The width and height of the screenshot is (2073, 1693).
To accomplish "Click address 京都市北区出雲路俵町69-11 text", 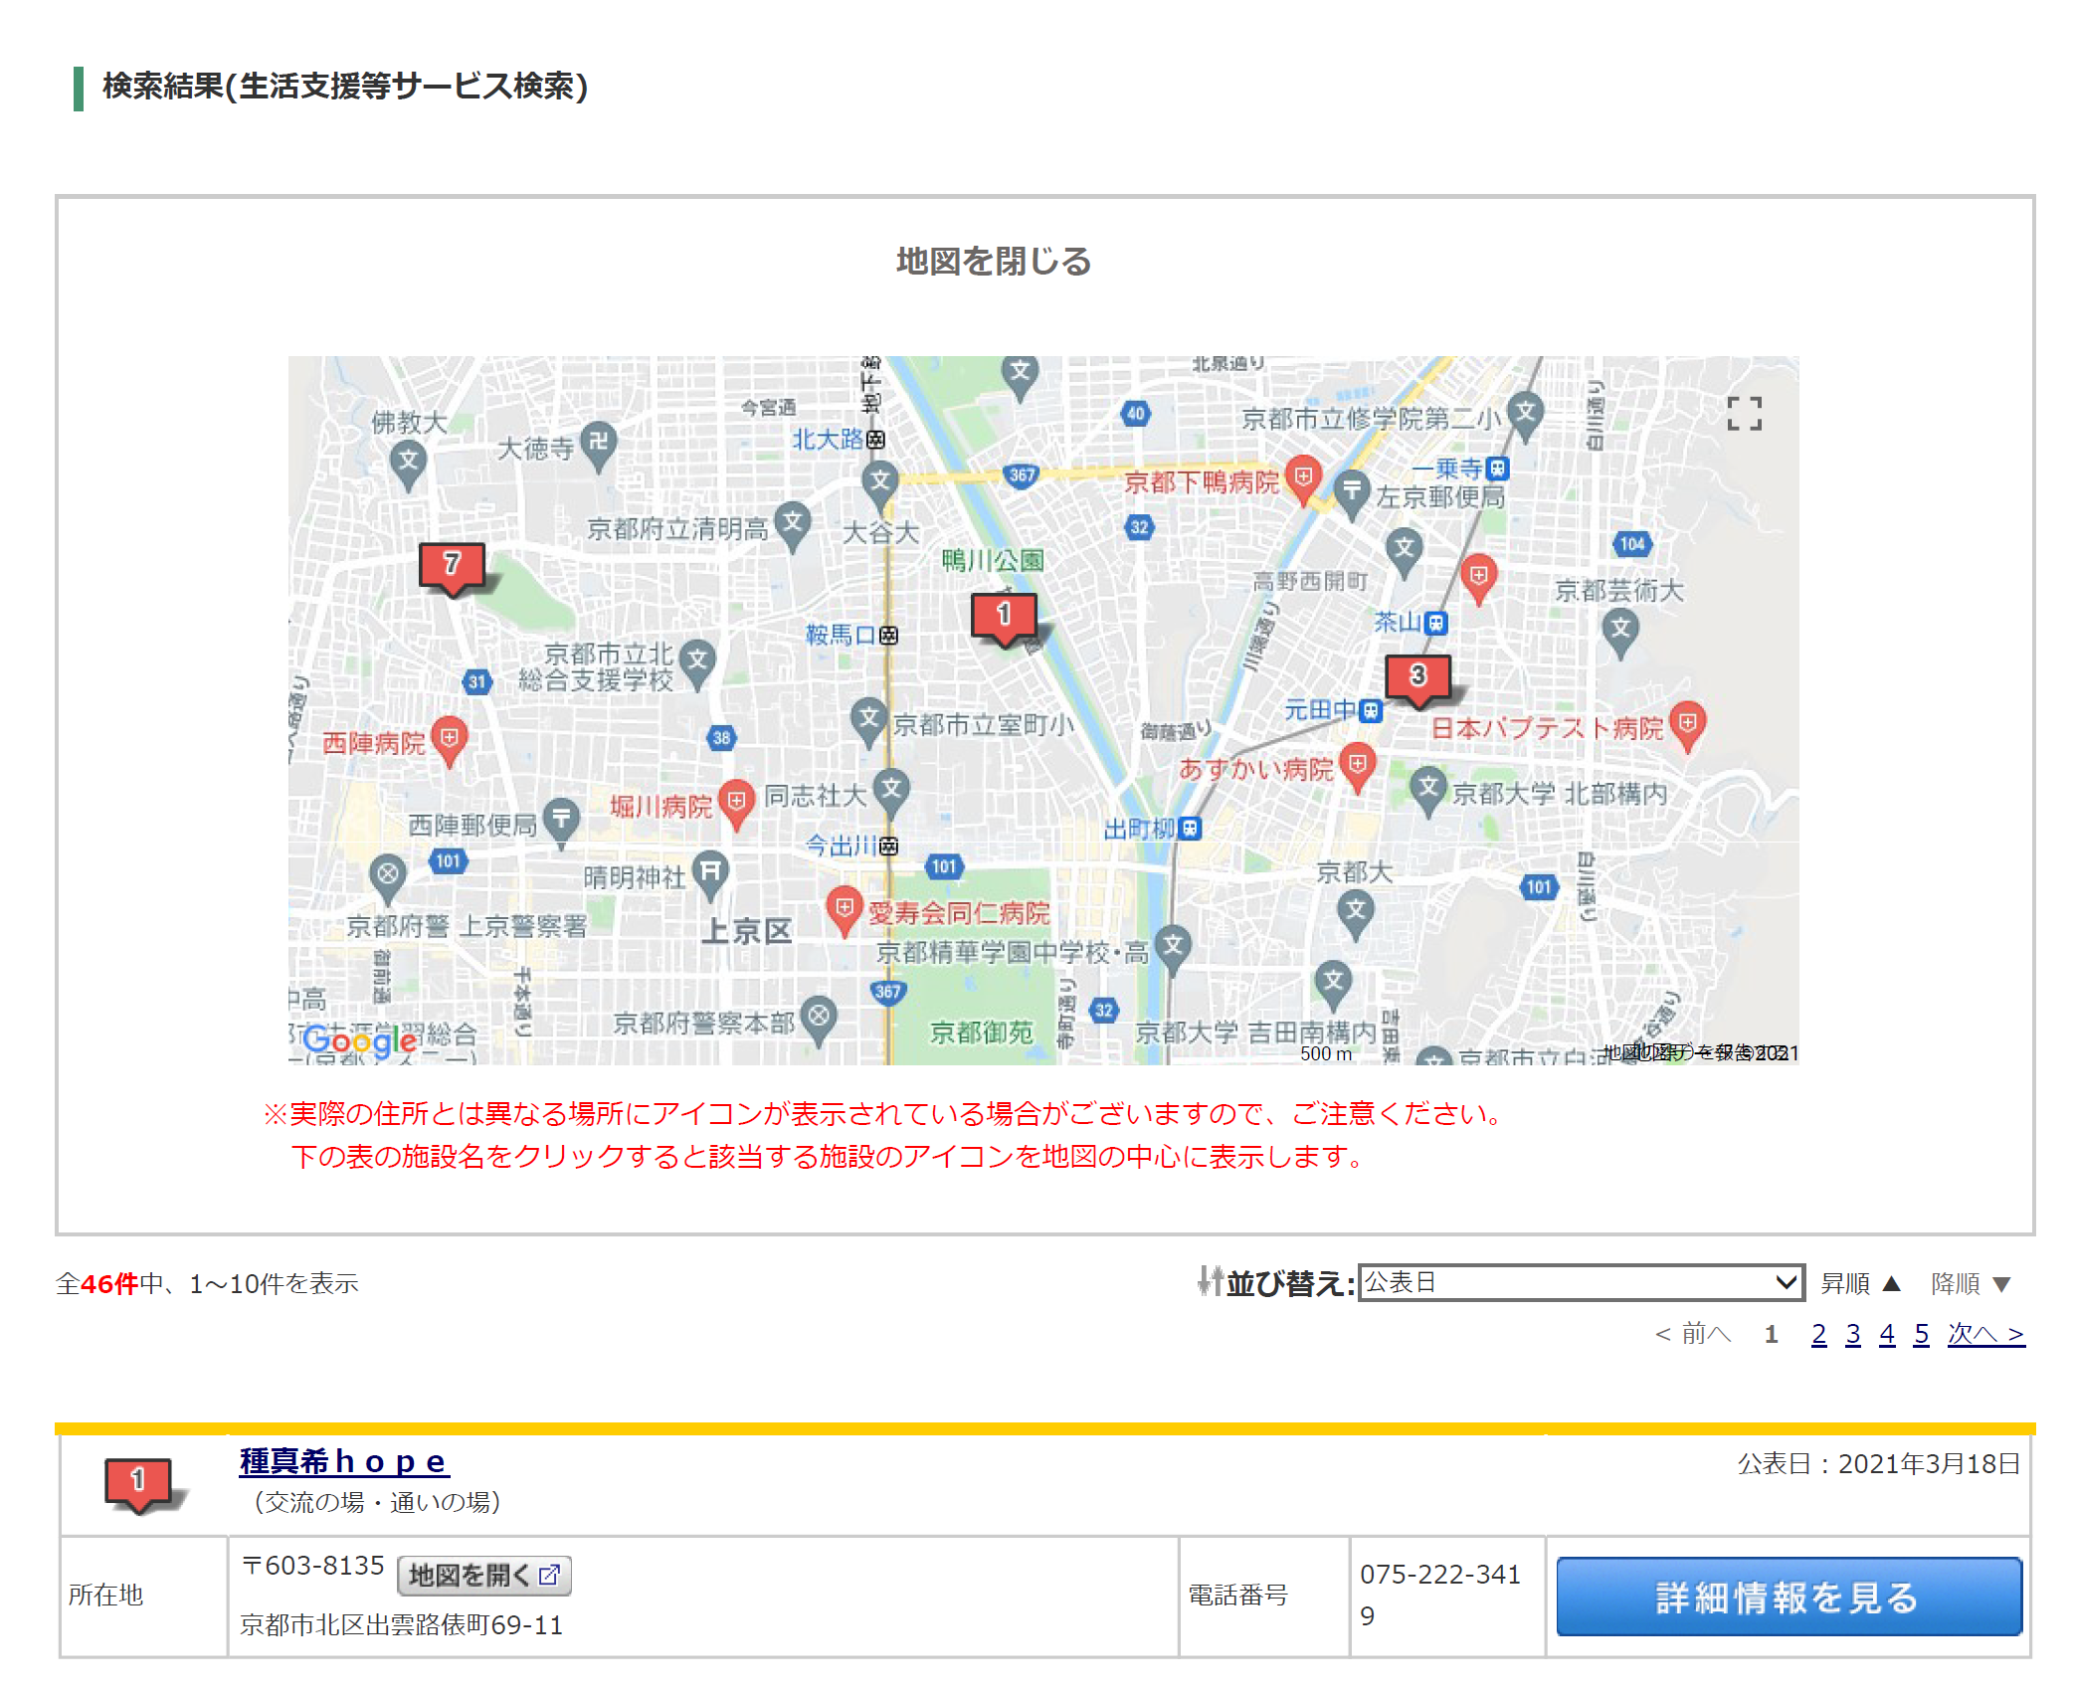I will tap(401, 1625).
